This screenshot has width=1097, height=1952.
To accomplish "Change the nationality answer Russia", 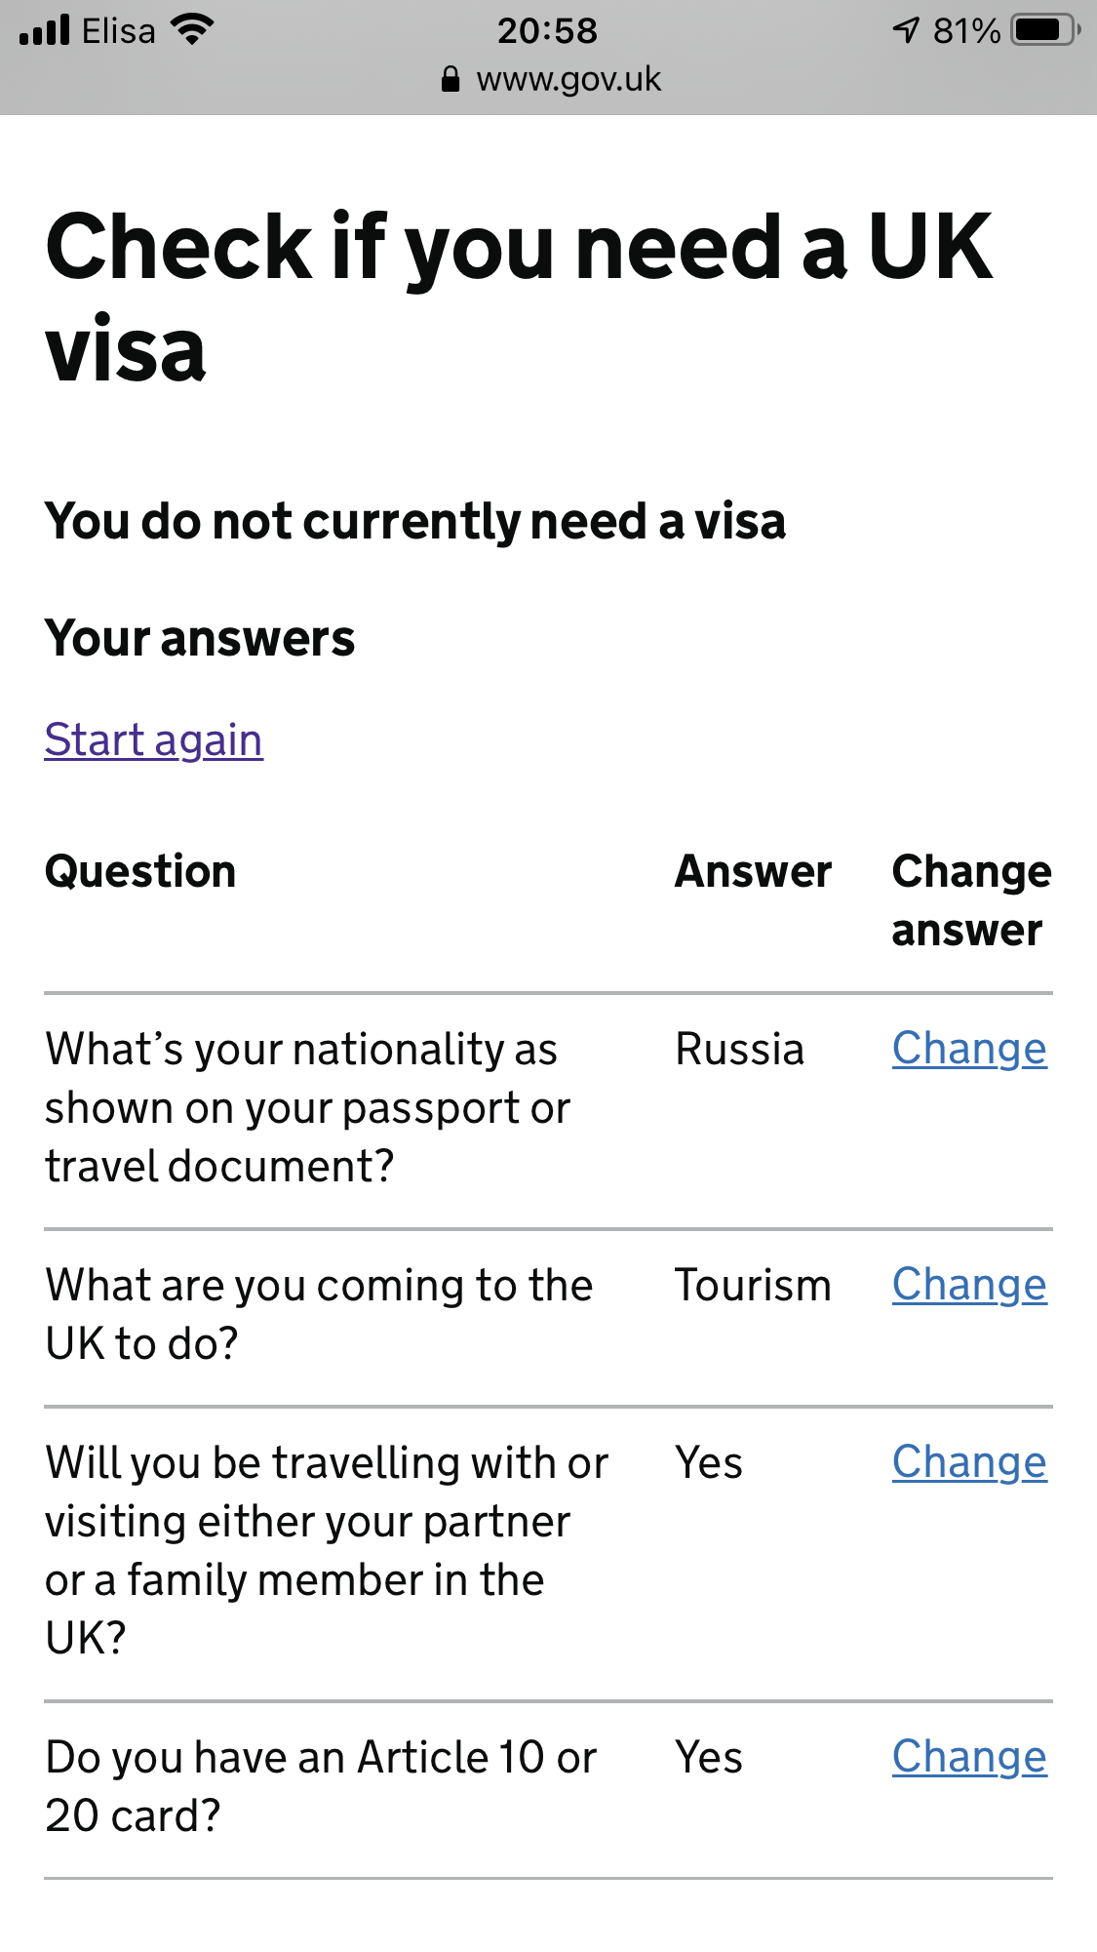I will click(x=968, y=1049).
